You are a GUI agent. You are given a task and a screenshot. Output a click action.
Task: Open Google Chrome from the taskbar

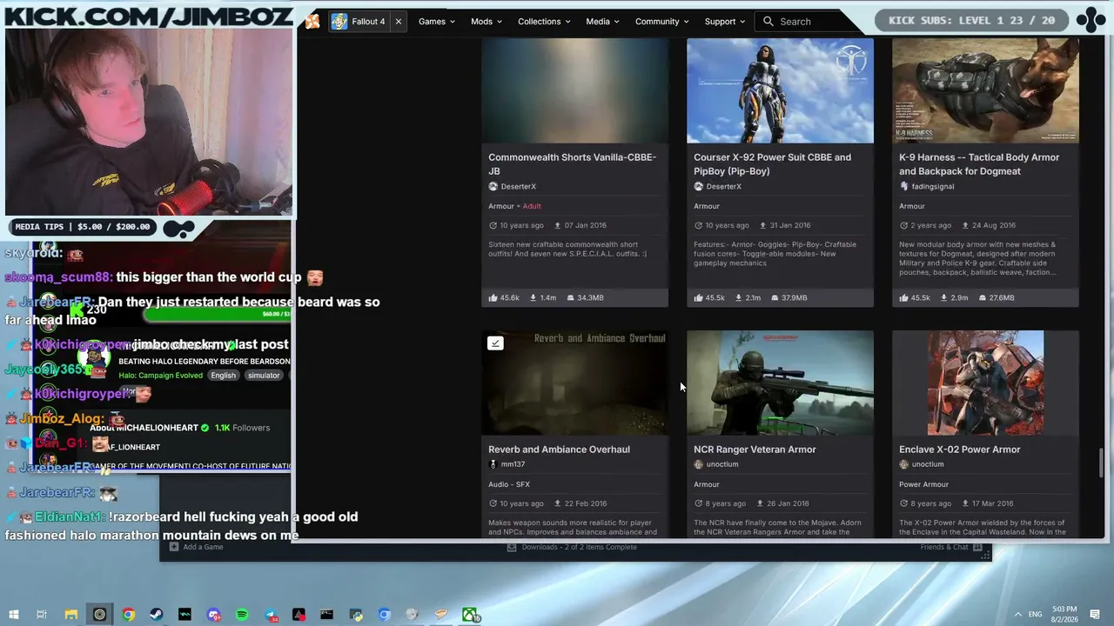(x=128, y=615)
